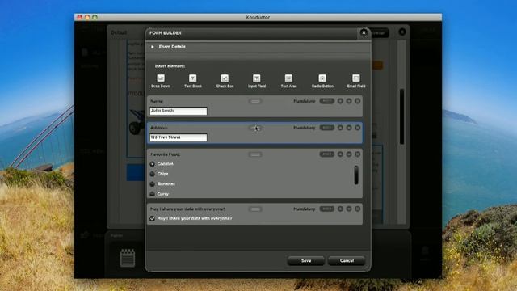Select the Chips radio option
Viewport: 517px width, 291px height.
(153, 174)
